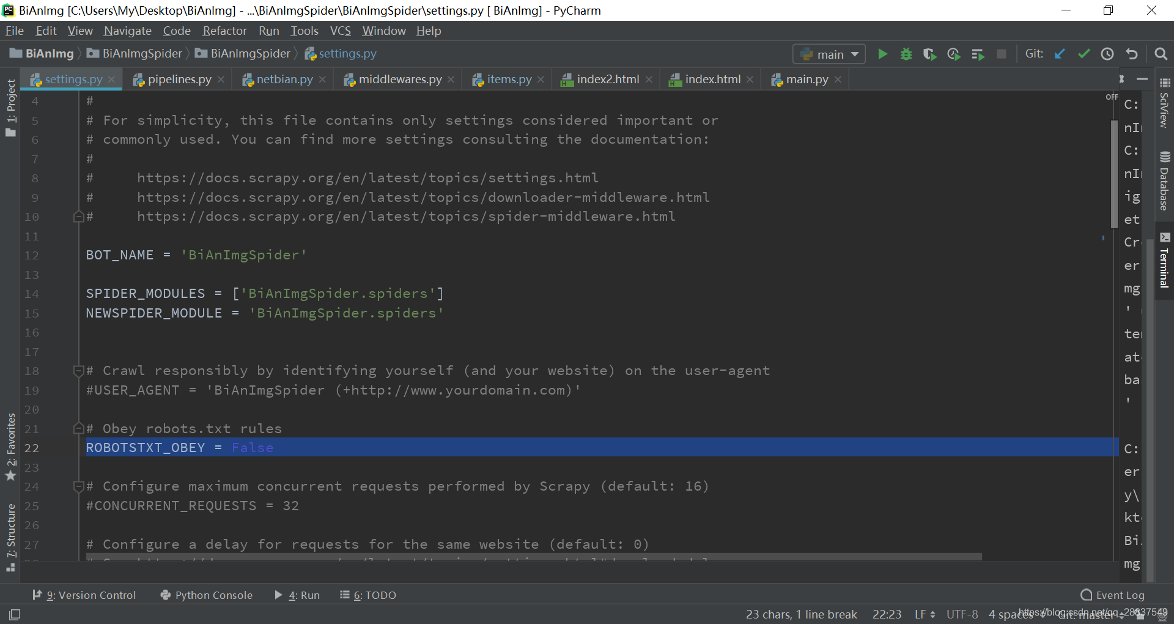Toggle the fold marker at line 21
This screenshot has height=624, width=1174.
(x=78, y=428)
